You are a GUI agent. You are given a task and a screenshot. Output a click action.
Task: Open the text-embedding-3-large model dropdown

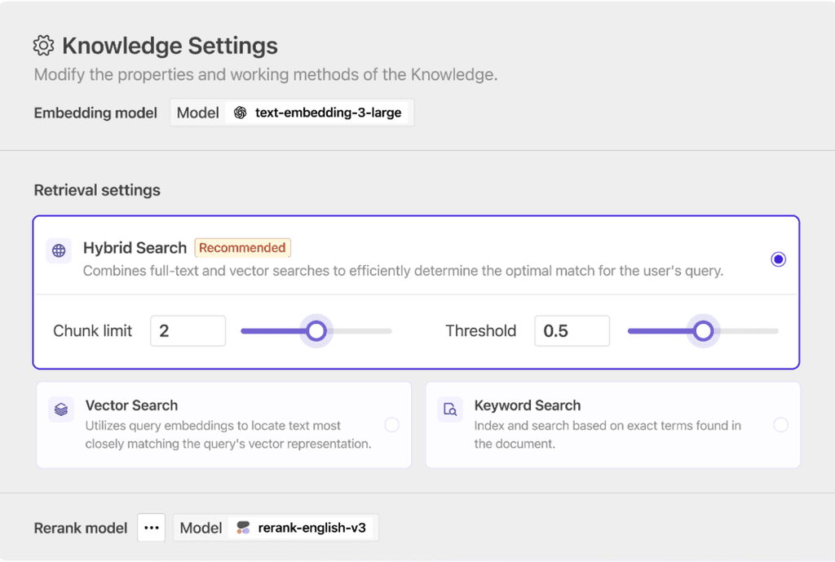319,113
